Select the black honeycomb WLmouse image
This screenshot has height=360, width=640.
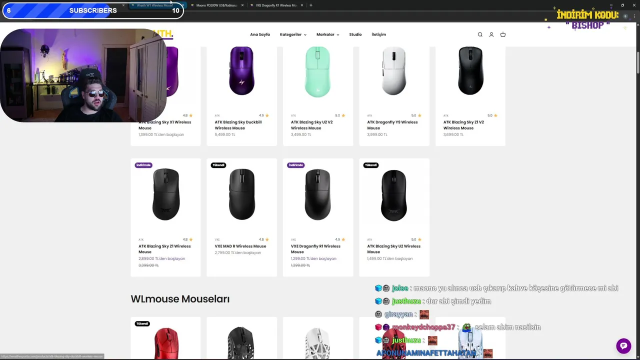241,343
